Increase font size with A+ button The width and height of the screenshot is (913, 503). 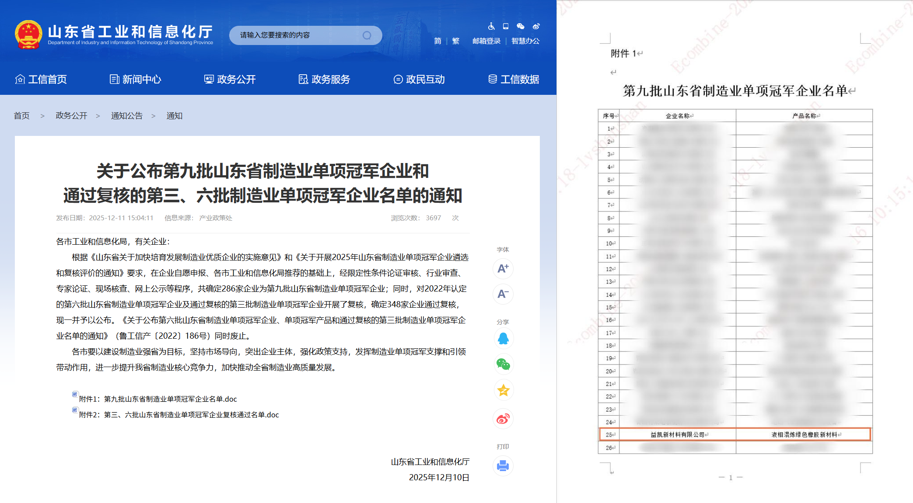503,268
